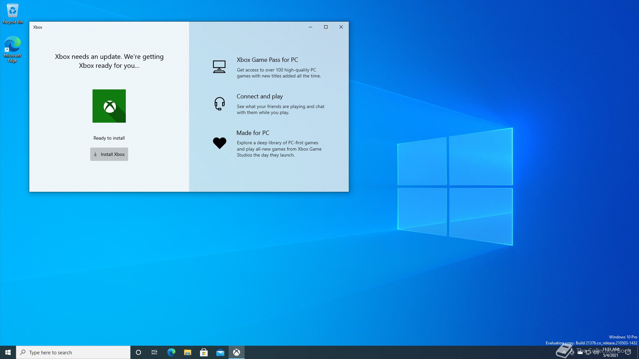Focus the 'Type here to search' box
The height and width of the screenshot is (359, 639).
(x=73, y=352)
